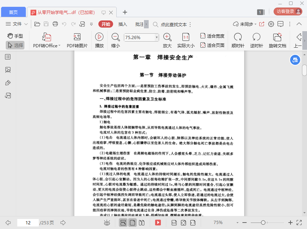Switch to the 开始 ribbon tab
The height and width of the screenshot is (229, 307).
coord(106,24)
